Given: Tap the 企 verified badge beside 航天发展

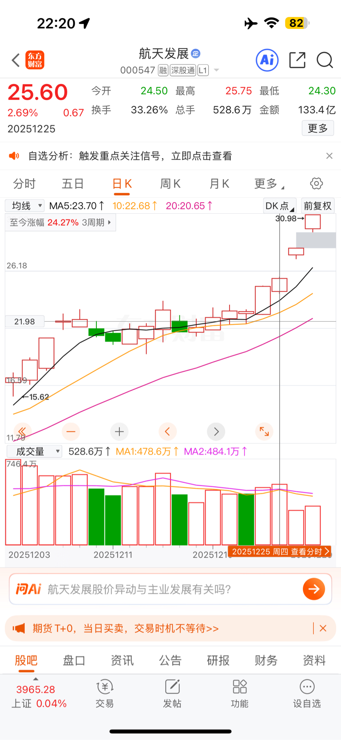Looking at the screenshot, I should 196,54.
